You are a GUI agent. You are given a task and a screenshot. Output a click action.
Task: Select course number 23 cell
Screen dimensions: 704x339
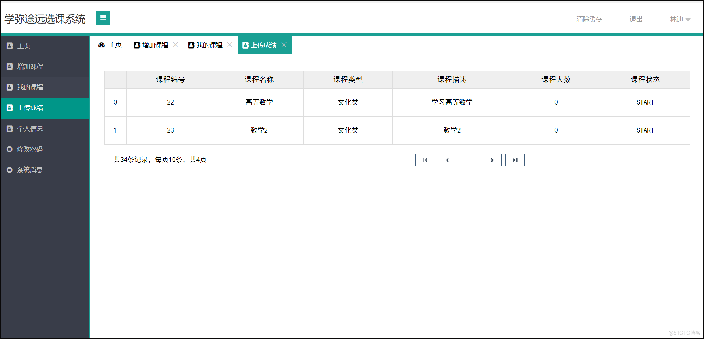[171, 130]
